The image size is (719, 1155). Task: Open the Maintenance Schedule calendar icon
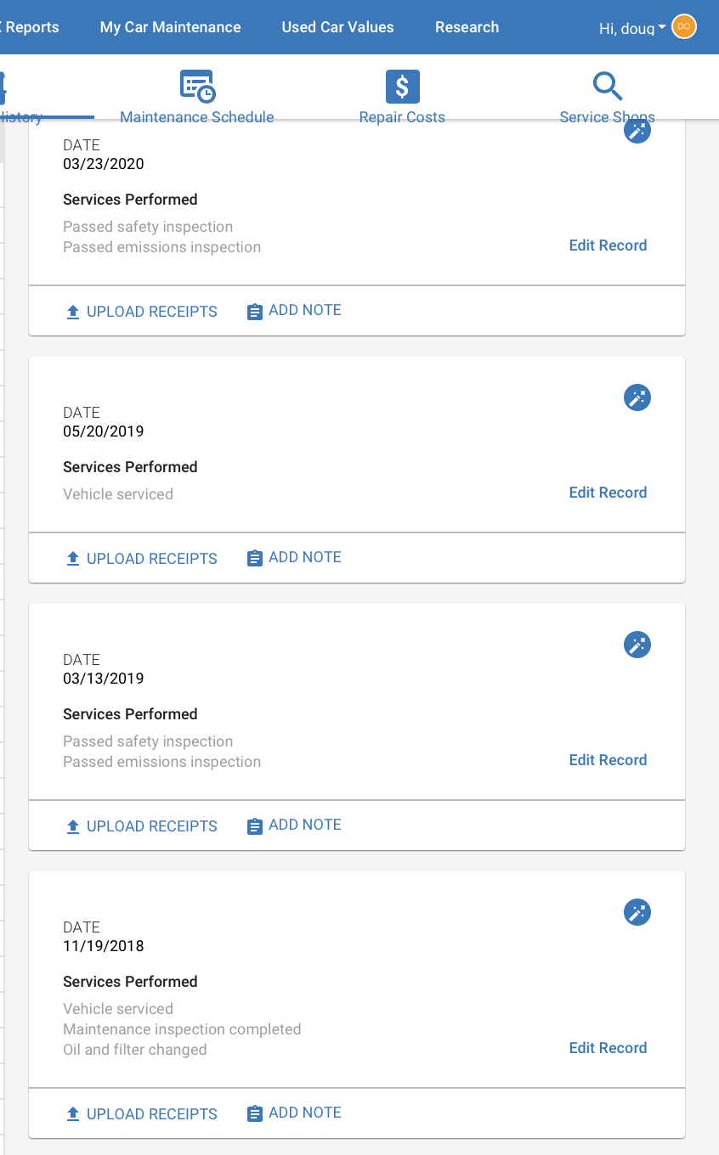(x=197, y=87)
